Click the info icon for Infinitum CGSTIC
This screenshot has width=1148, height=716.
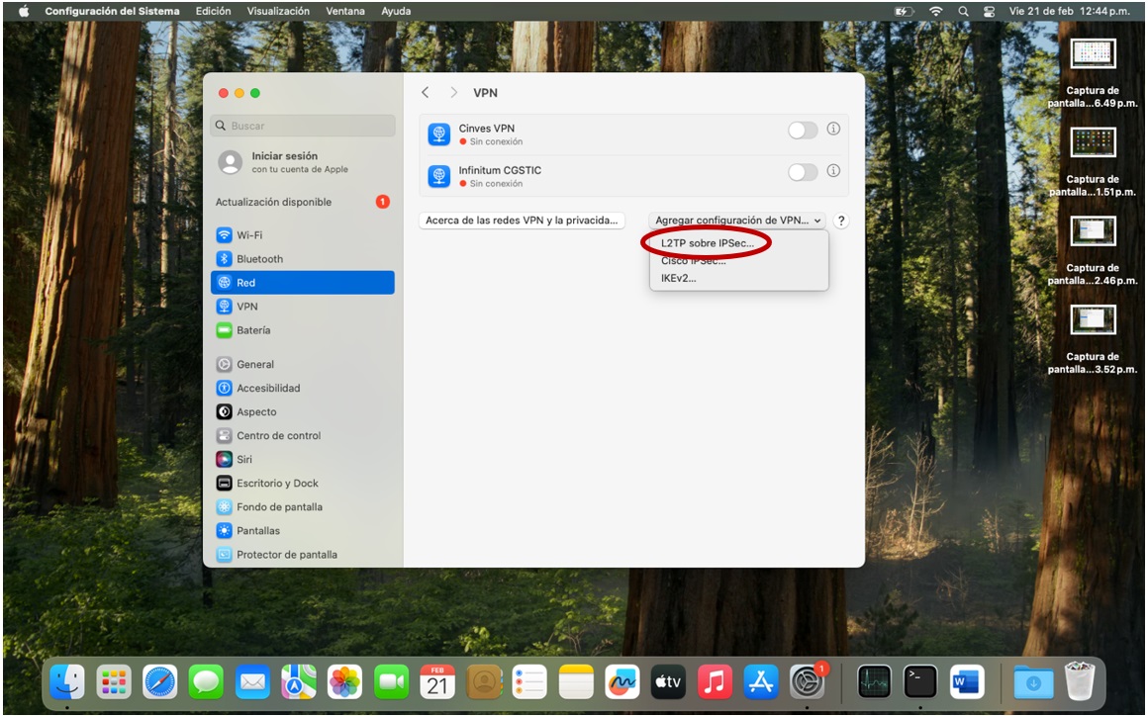tap(833, 171)
